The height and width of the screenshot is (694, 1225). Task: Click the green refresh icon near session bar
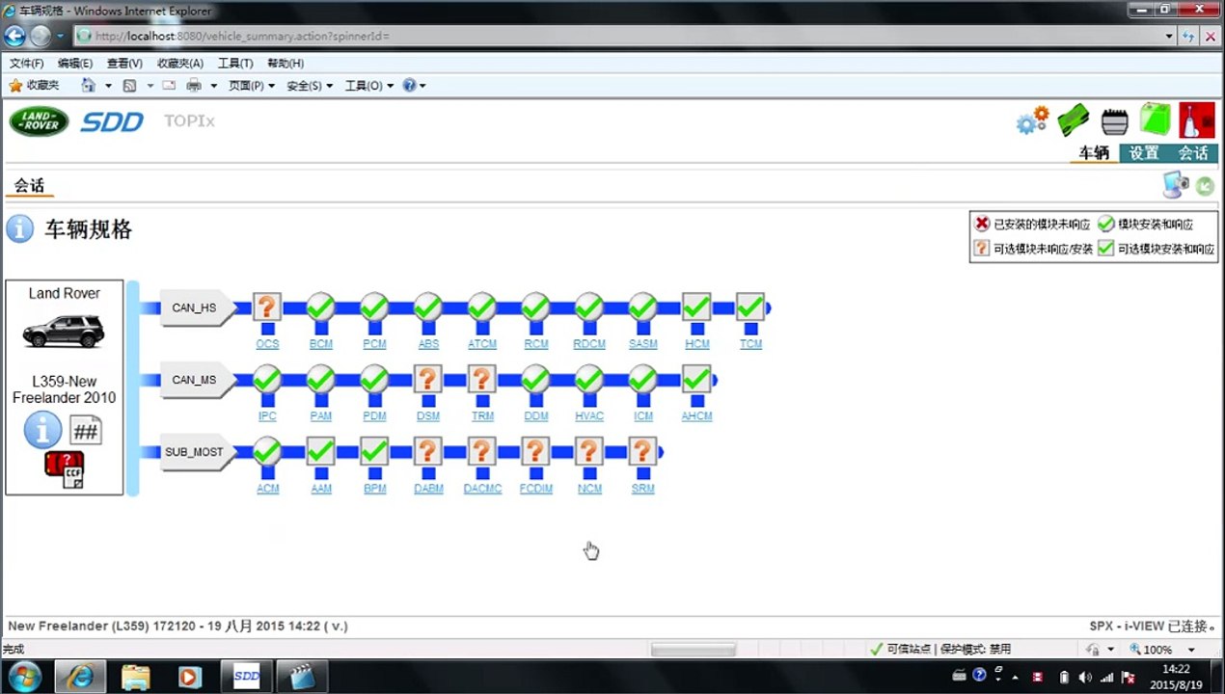coord(1205,187)
